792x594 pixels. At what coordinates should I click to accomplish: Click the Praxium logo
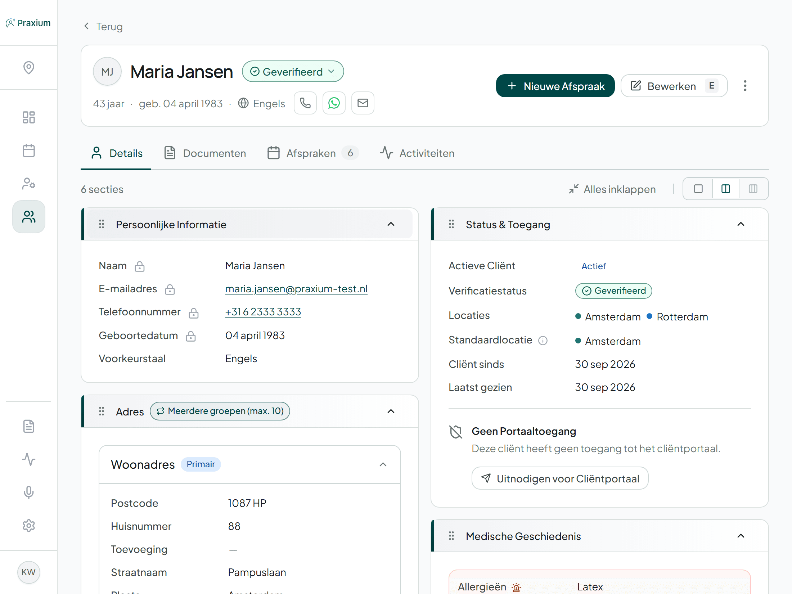click(x=28, y=23)
